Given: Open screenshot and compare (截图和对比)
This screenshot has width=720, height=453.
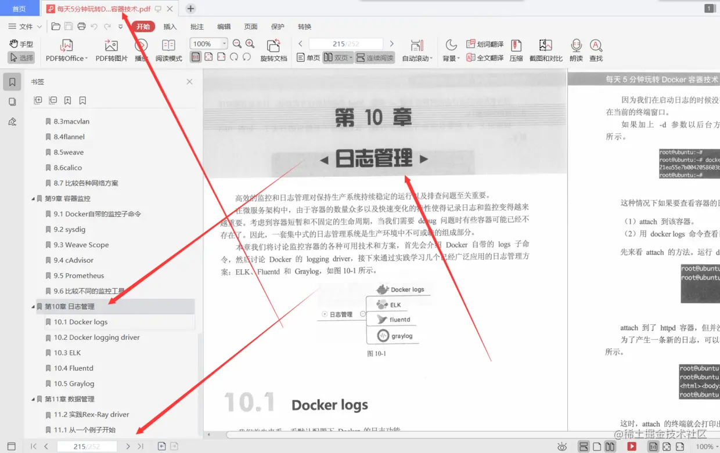Looking at the screenshot, I should [x=545, y=50].
